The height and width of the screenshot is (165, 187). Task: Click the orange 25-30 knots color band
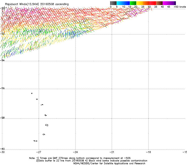click(146, 3)
